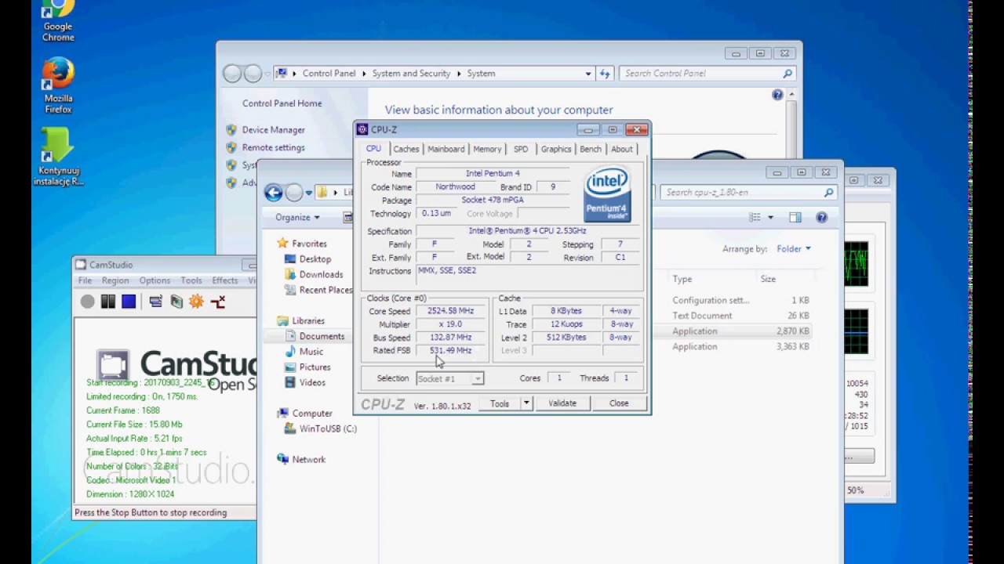Image resolution: width=1004 pixels, height=564 pixels.
Task: Switch to CPU-Z Graphics tab
Action: point(556,149)
